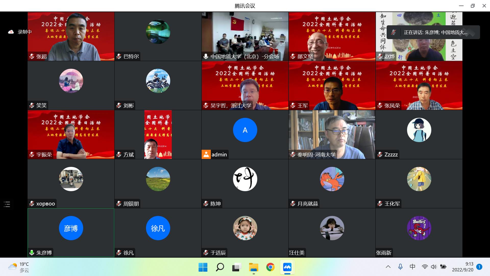Click 王军's muted microphone icon
The width and height of the screenshot is (490, 276).
coord(293,106)
